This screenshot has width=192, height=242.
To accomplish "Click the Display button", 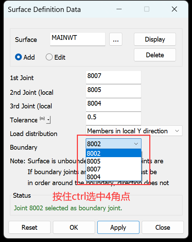I will point(155,39).
